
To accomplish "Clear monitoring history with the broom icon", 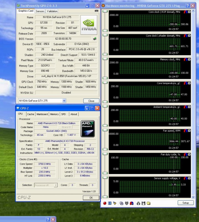I will [x=115, y=203].
